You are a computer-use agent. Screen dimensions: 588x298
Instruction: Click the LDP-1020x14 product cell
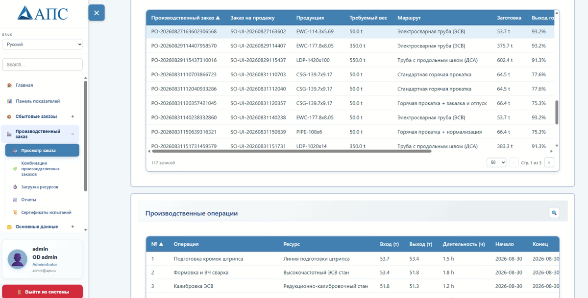pos(311,146)
